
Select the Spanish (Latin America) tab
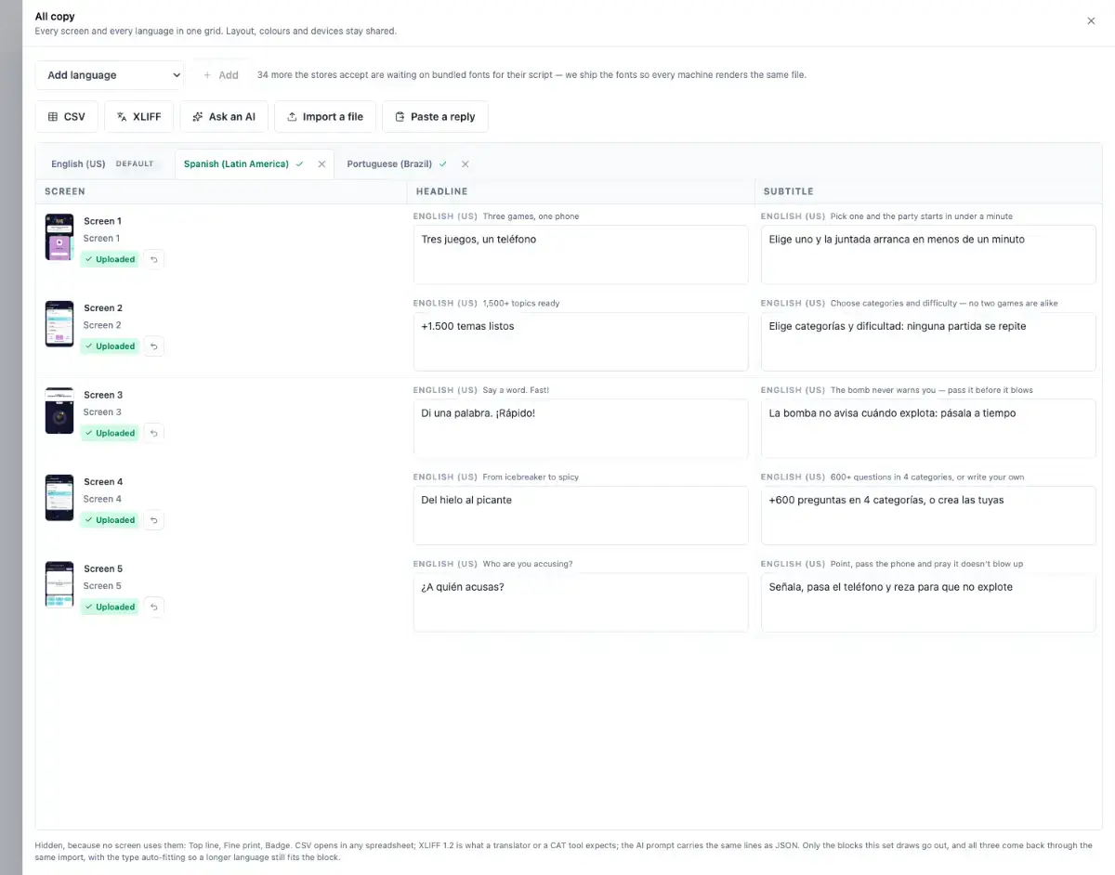point(236,163)
